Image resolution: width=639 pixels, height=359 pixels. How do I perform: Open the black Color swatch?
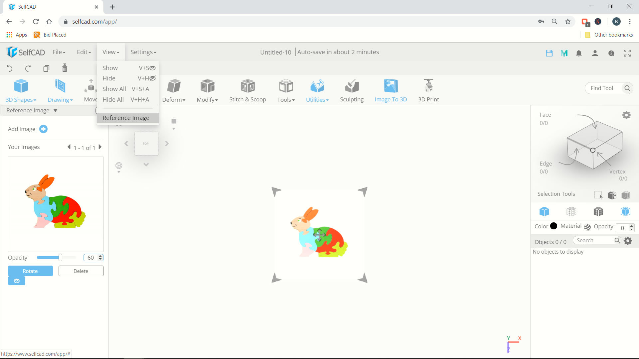coord(553,226)
